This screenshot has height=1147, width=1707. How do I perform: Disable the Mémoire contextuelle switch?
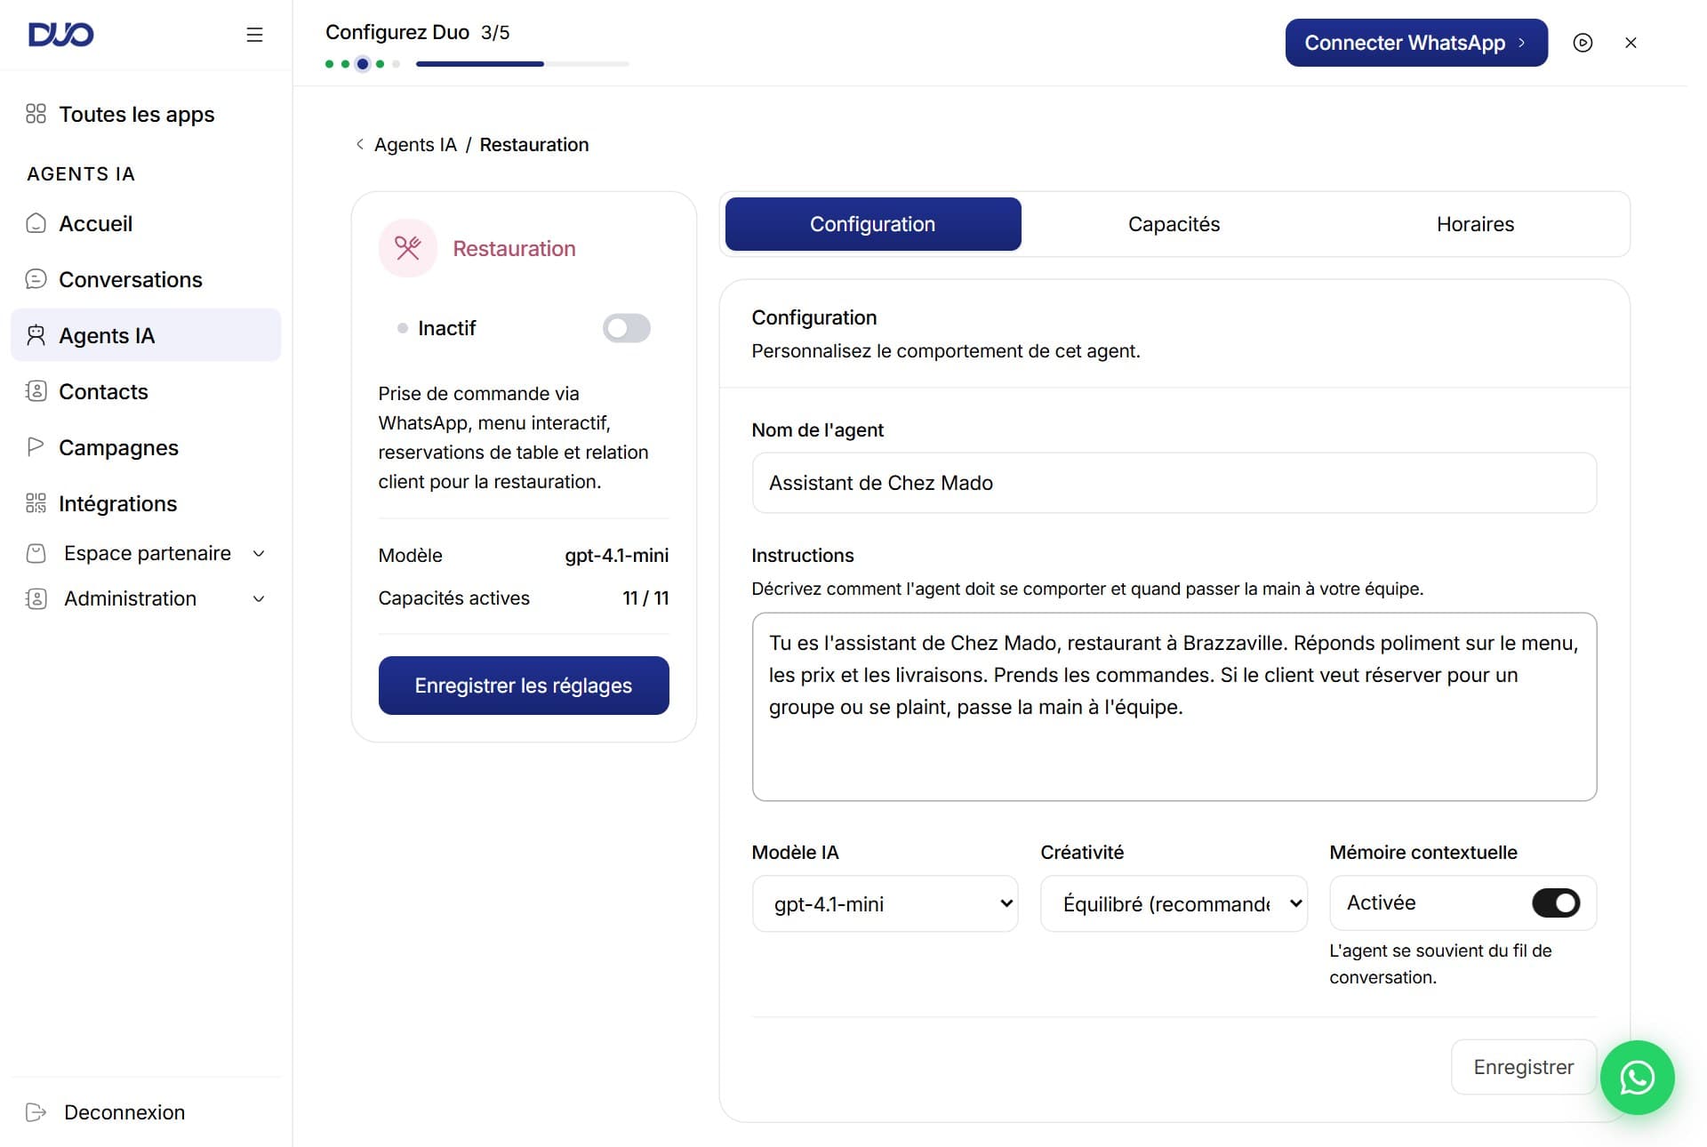[x=1556, y=902]
